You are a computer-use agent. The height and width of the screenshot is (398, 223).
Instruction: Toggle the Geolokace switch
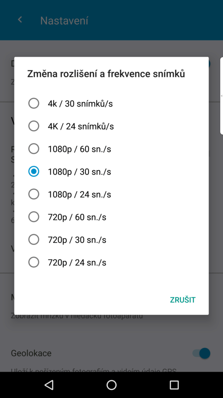tap(201, 353)
